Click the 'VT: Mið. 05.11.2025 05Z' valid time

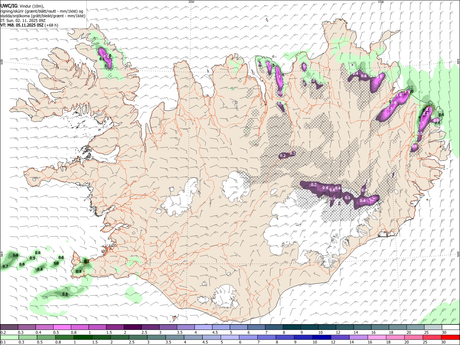22,25
